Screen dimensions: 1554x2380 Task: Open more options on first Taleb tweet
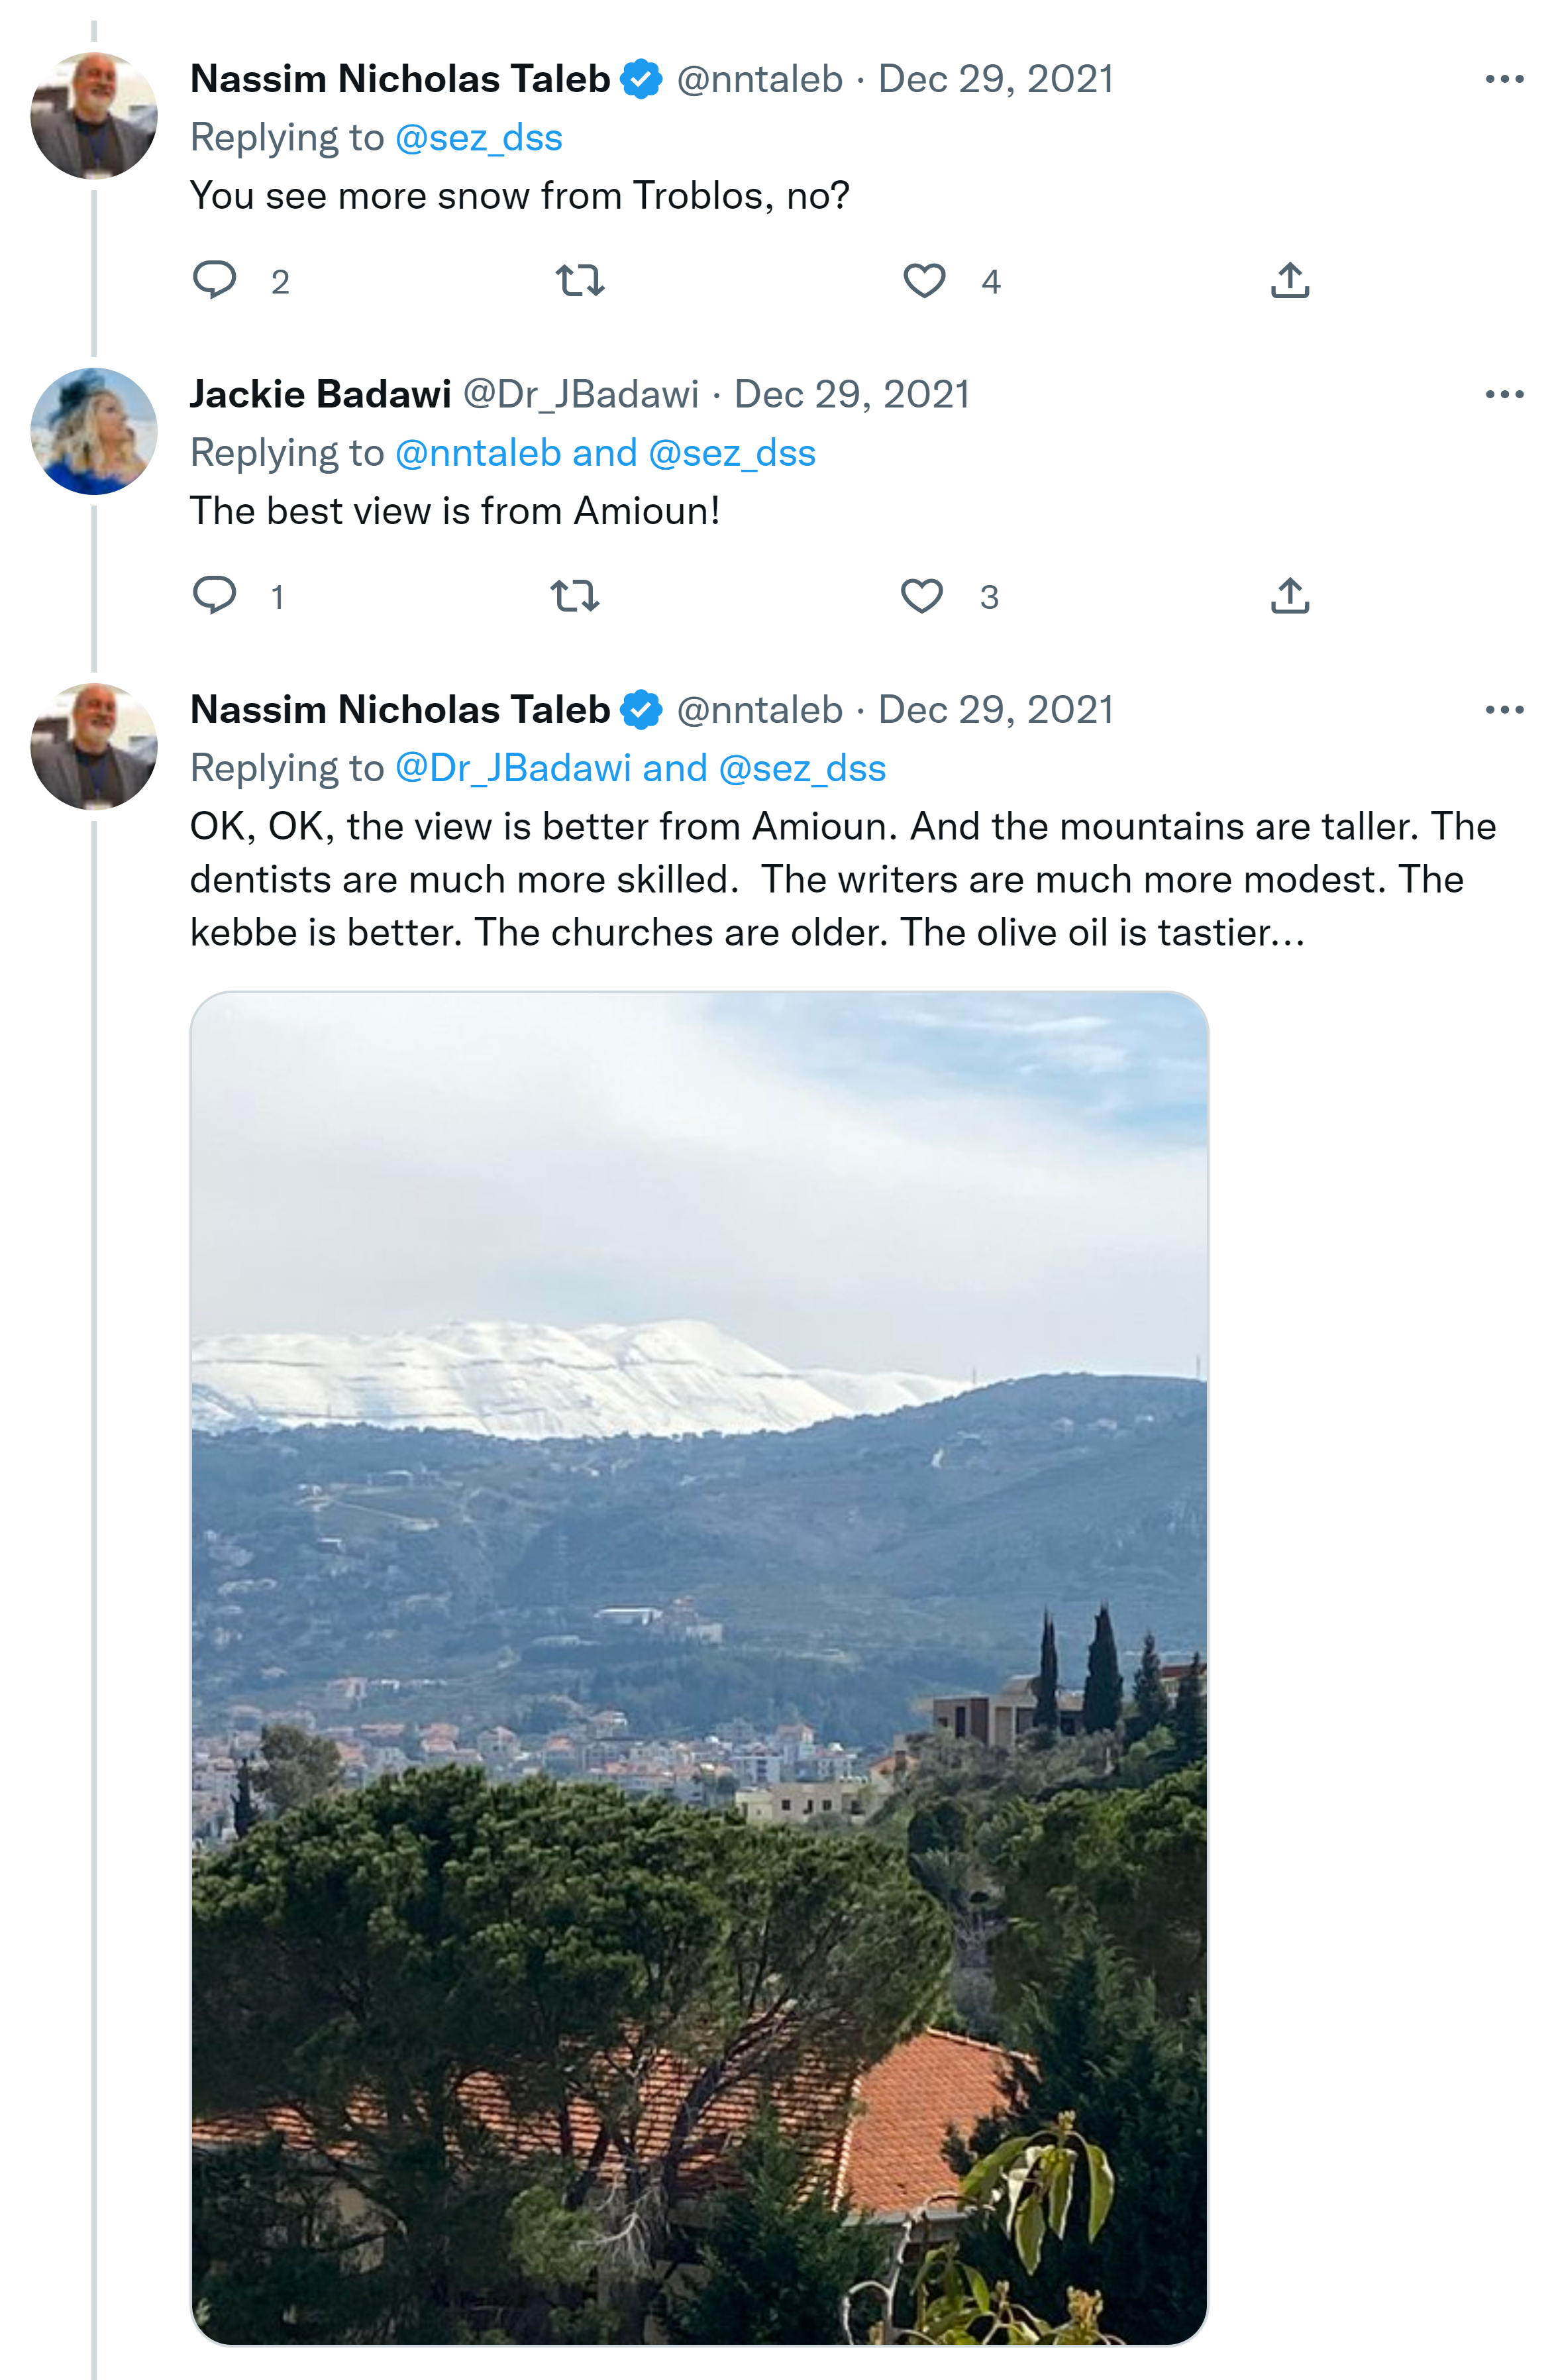pyautogui.click(x=1504, y=79)
